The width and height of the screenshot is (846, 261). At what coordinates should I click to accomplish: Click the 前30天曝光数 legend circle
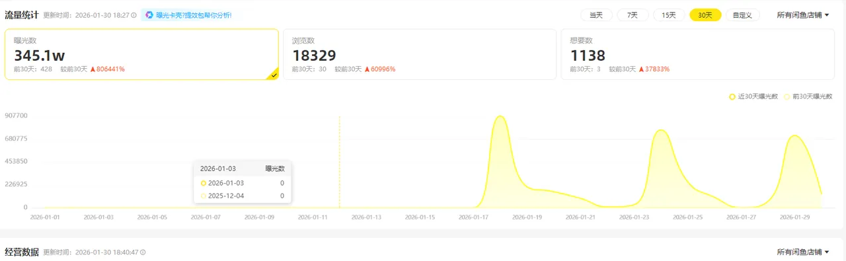click(x=787, y=96)
